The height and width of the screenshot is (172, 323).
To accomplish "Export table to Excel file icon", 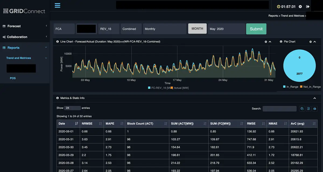I will coord(308,109).
